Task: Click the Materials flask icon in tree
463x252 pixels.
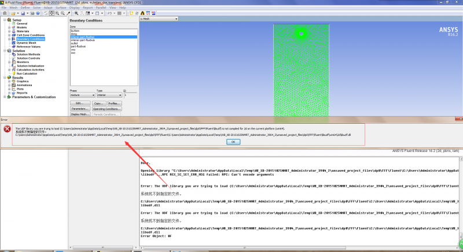Action: (13, 31)
